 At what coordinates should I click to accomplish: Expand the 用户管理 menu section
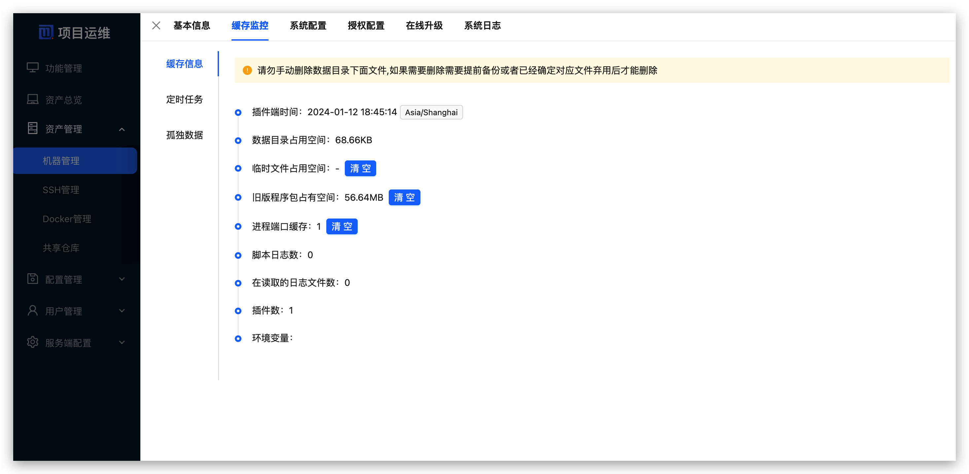(x=122, y=311)
